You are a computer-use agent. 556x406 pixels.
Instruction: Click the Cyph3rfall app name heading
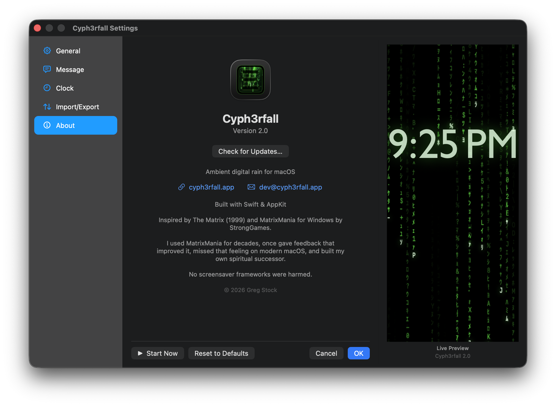pos(250,119)
